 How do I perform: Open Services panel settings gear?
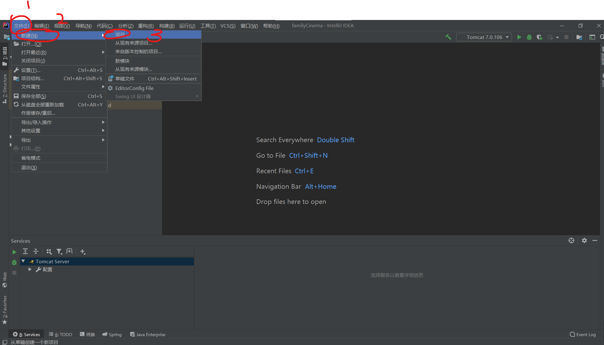[584, 240]
